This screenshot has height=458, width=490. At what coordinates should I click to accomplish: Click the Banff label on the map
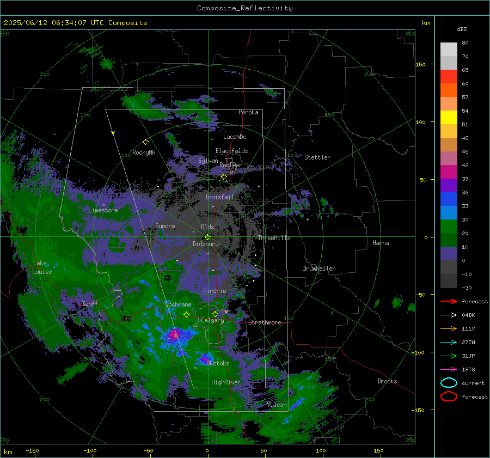[90, 303]
